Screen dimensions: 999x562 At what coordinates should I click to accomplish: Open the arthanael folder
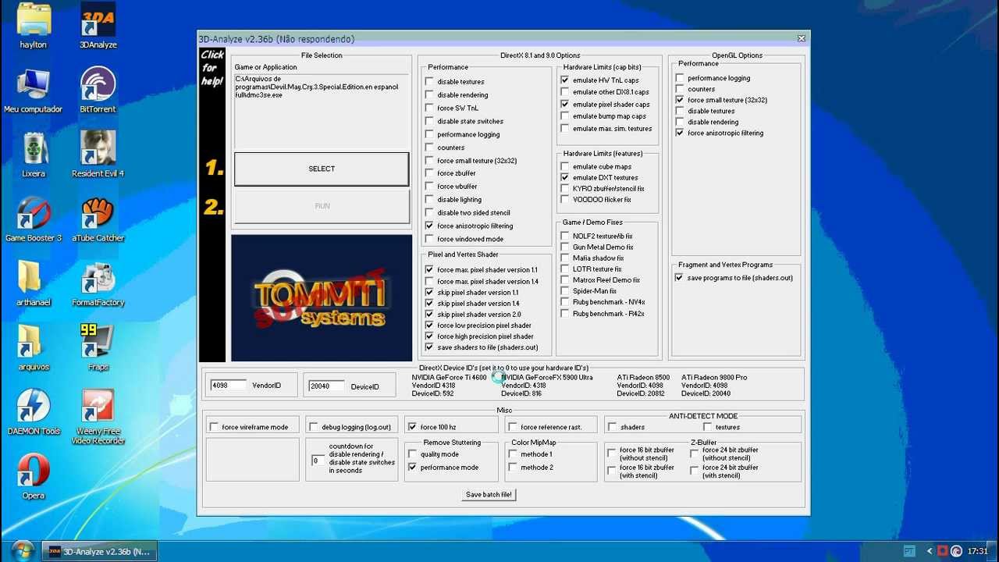[x=34, y=283]
